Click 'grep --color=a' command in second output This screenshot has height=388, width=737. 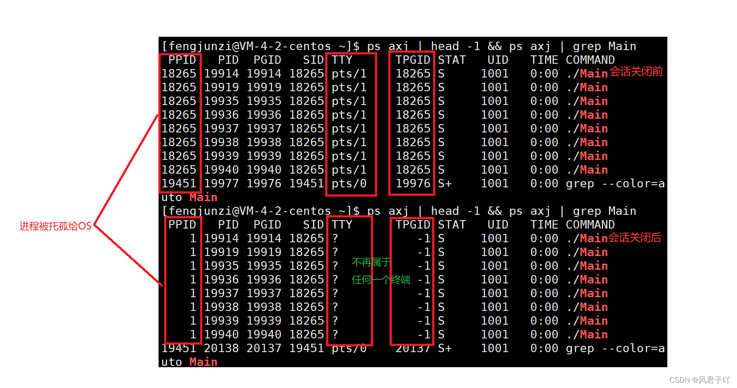coord(615,348)
